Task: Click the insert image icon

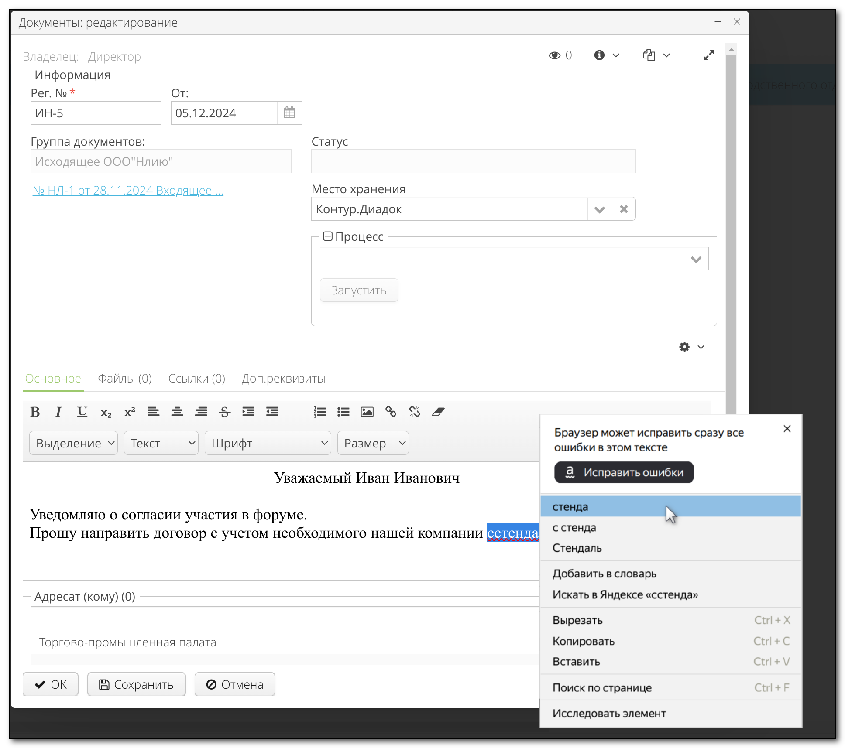Action: pos(367,412)
